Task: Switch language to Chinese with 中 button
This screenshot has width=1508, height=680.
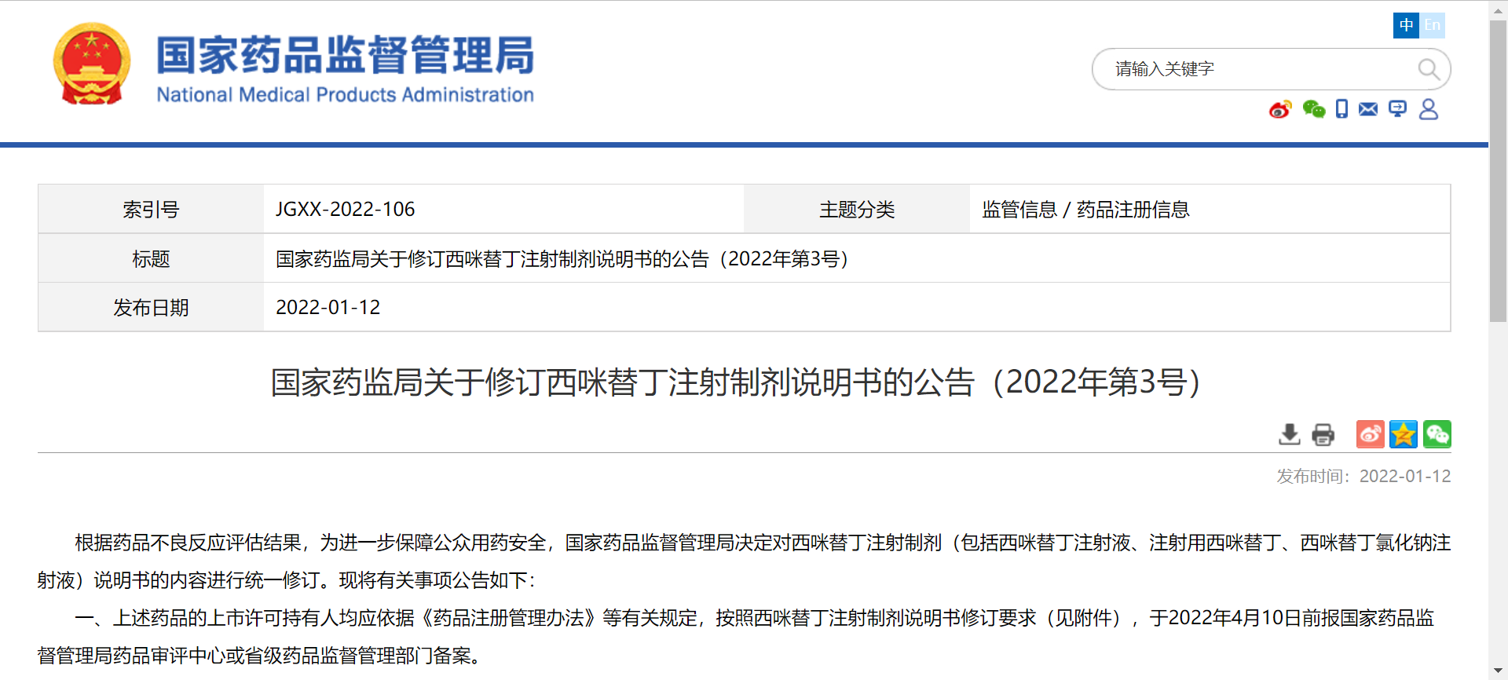Action: pyautogui.click(x=1406, y=25)
